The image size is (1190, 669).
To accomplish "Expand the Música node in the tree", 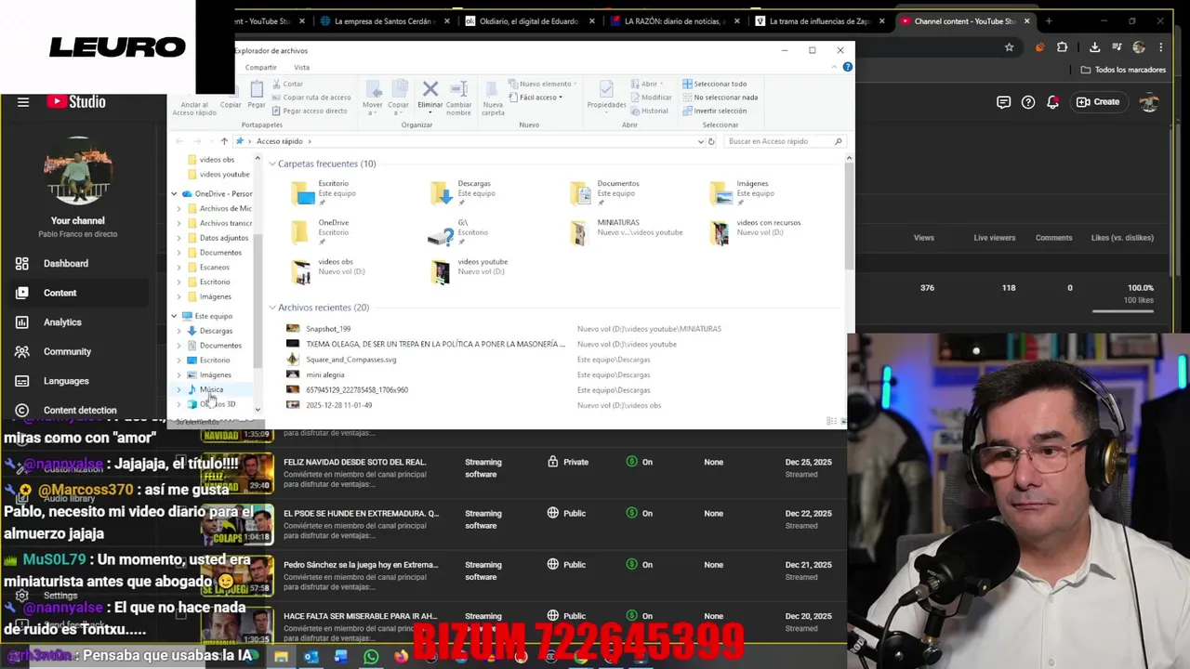I will 179,389.
